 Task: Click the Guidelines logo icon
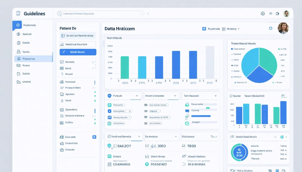[18, 14]
